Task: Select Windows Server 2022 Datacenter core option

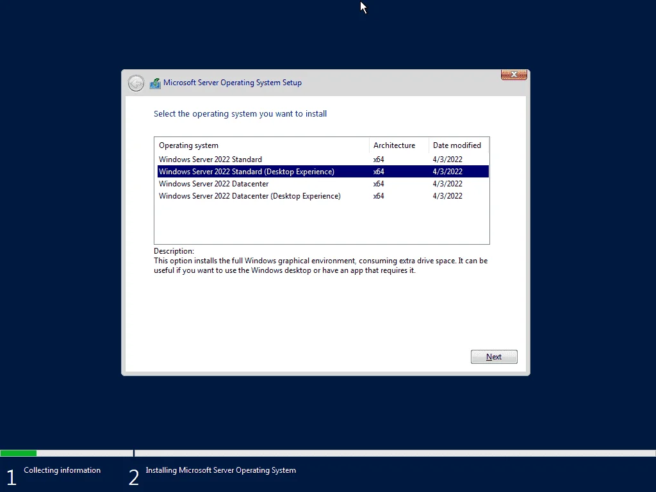Action: tap(323, 184)
